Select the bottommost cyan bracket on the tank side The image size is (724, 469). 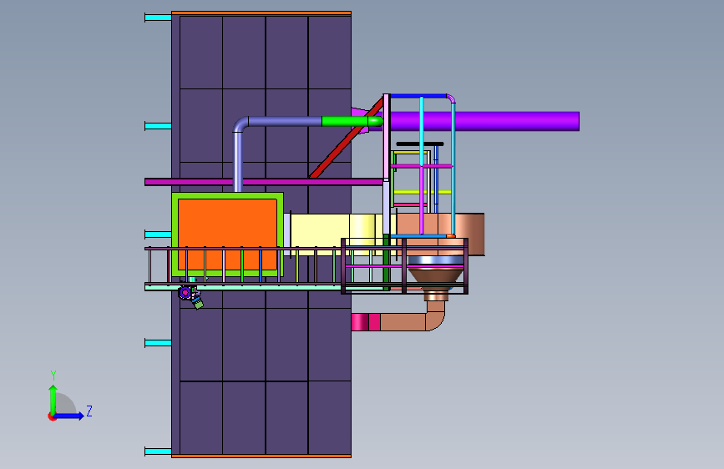158,451
